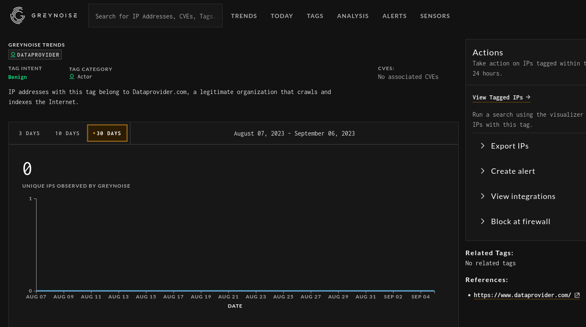Click the GreyNoise logo icon
The height and width of the screenshot is (327, 586).
pyautogui.click(x=17, y=16)
